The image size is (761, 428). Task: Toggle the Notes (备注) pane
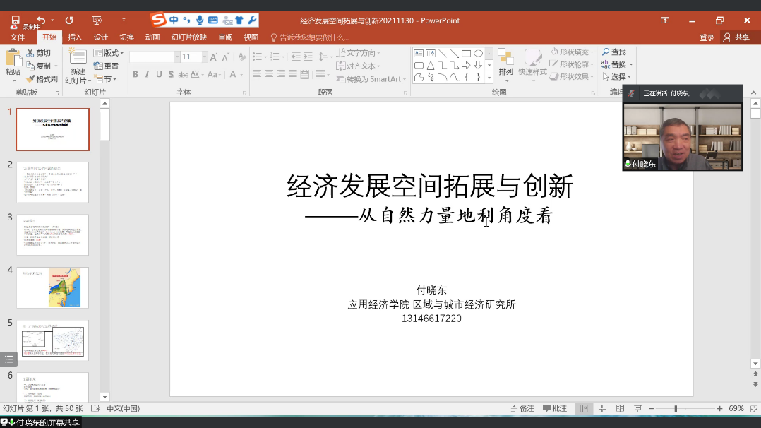click(x=523, y=409)
